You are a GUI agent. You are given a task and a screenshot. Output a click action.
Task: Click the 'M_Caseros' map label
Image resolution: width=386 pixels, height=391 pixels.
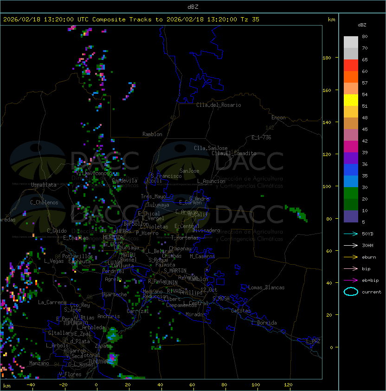[202, 256]
